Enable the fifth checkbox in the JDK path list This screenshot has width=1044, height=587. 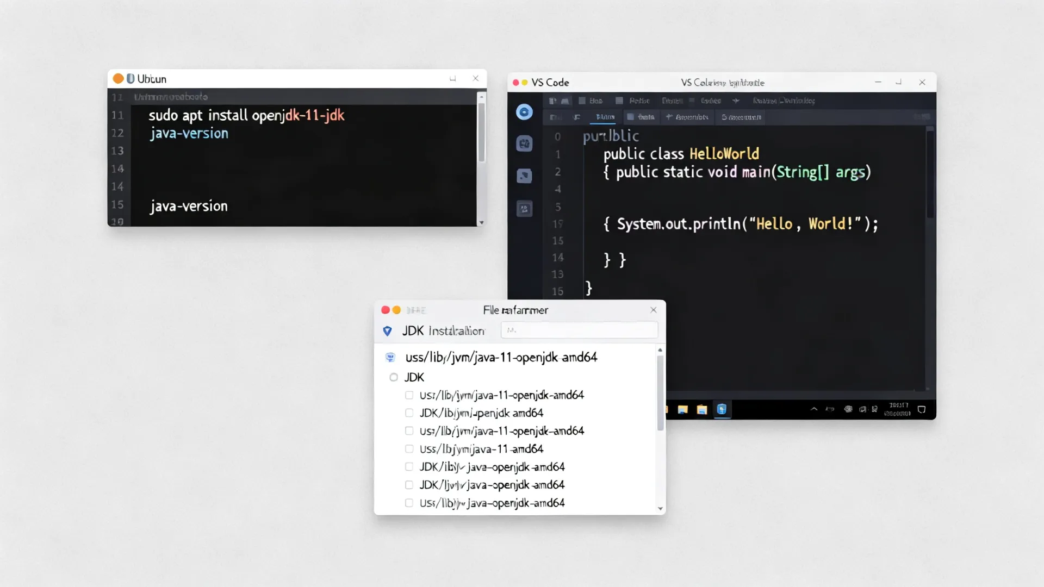pos(409,467)
